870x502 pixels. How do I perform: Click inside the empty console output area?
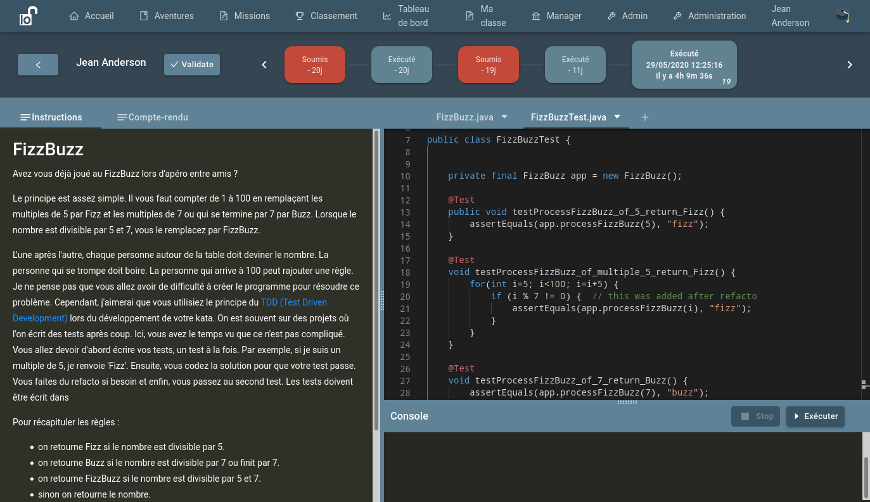point(623,467)
